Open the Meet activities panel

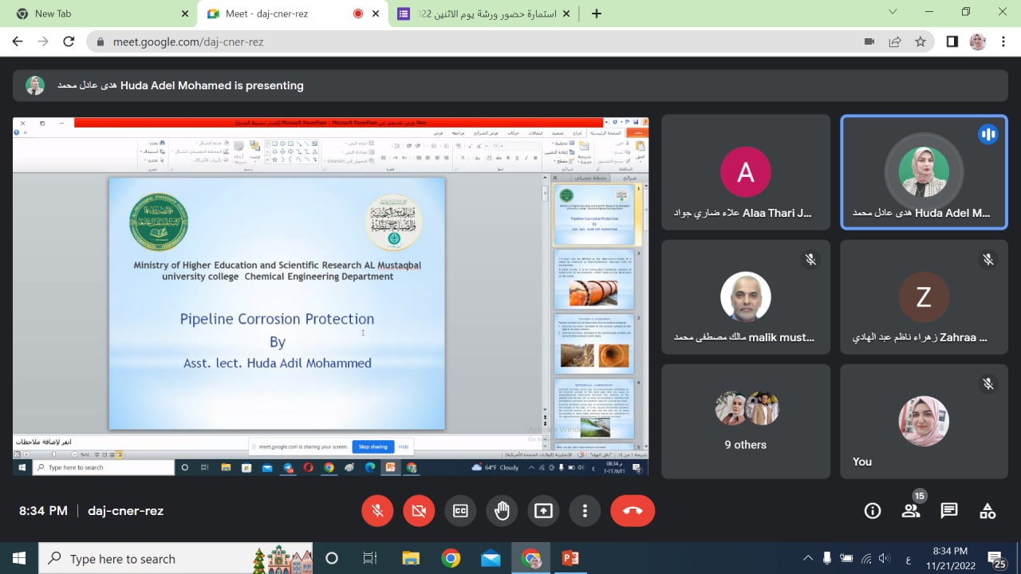(x=987, y=511)
